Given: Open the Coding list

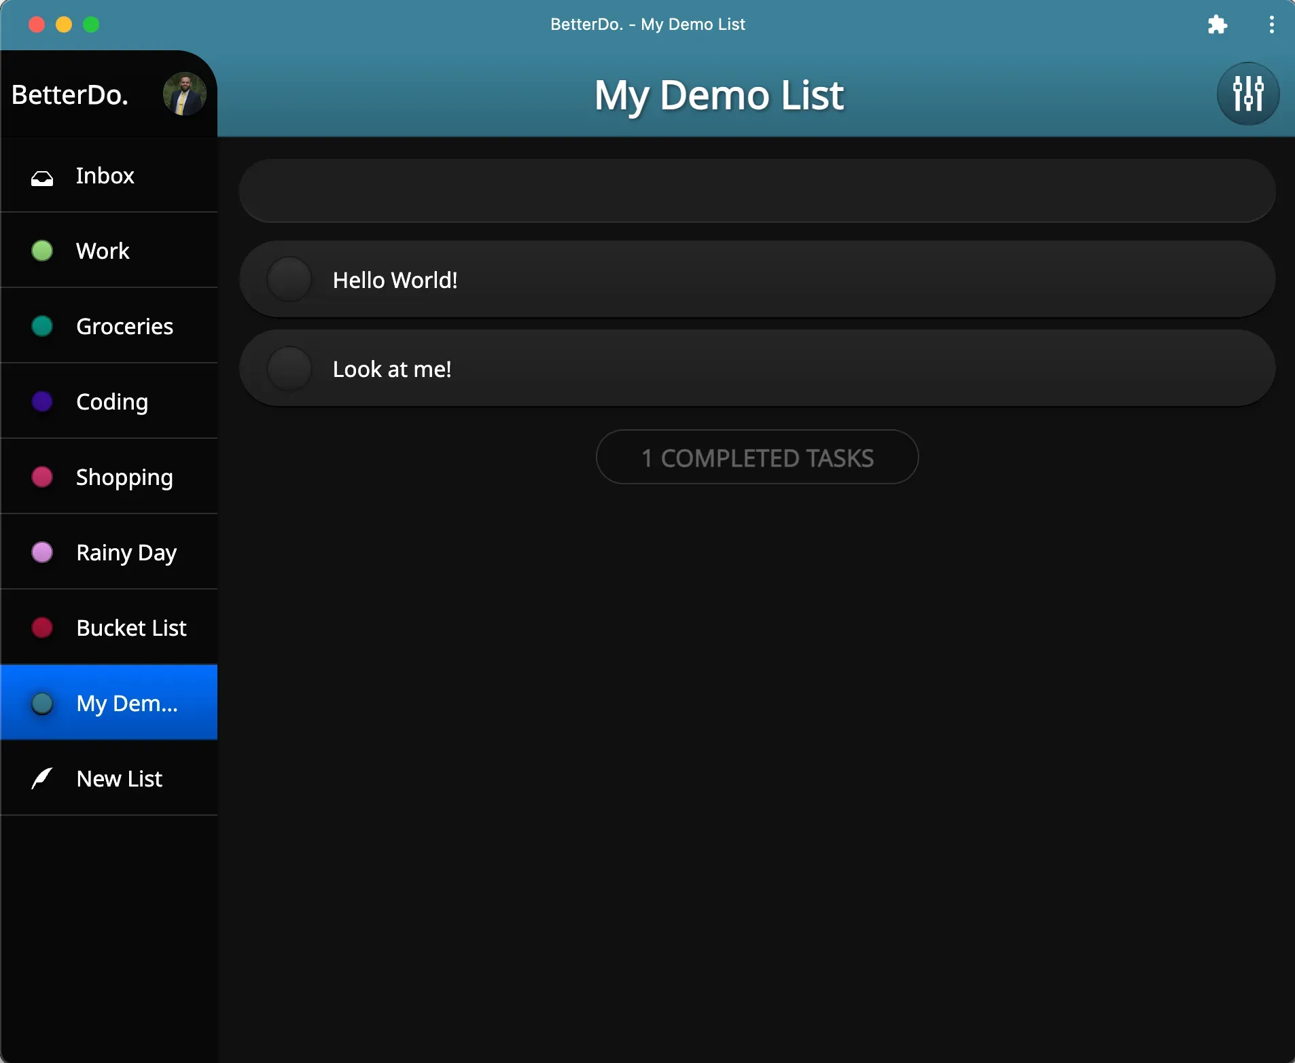Looking at the screenshot, I should click(111, 401).
